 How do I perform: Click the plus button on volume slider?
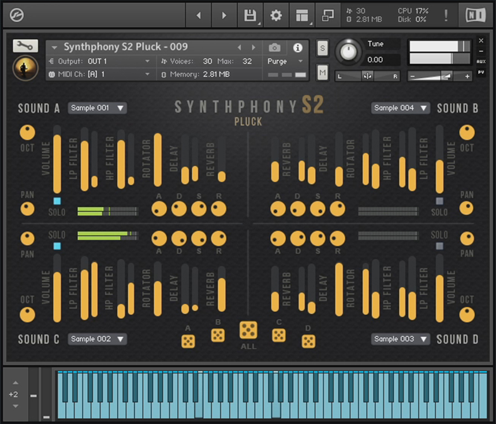[467, 76]
